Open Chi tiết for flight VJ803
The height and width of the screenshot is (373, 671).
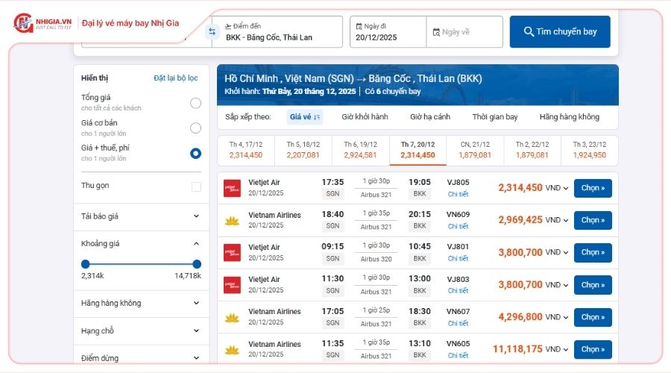pyautogui.click(x=458, y=291)
